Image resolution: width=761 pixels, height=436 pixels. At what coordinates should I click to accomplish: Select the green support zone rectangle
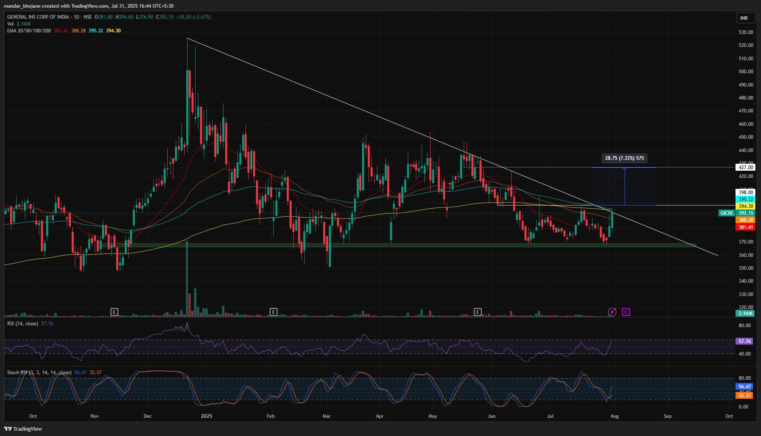click(405, 245)
